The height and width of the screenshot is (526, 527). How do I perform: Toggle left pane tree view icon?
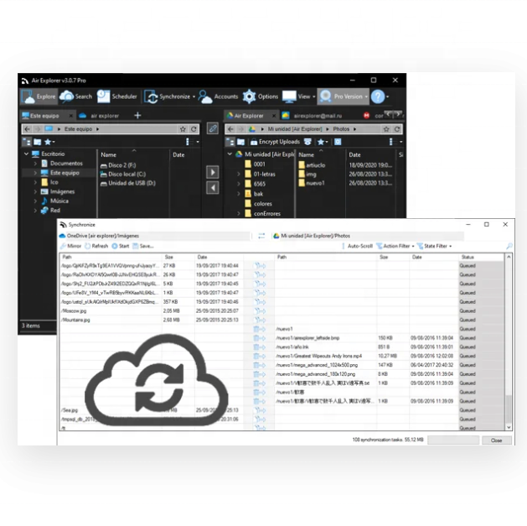[x=27, y=142]
